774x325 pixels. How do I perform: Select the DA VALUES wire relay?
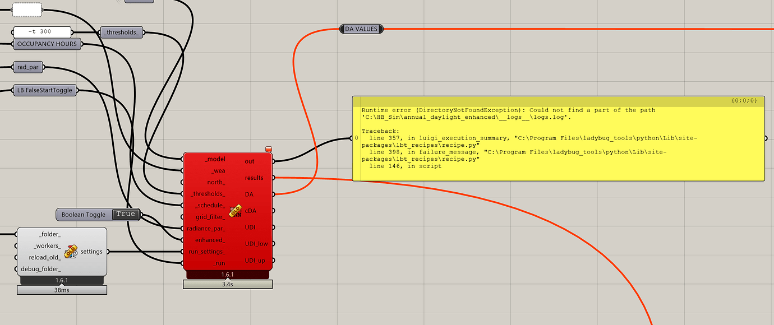(x=361, y=29)
